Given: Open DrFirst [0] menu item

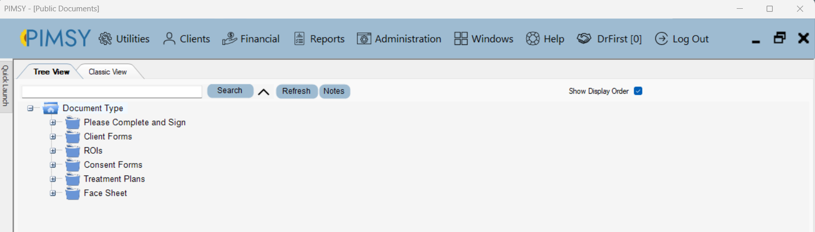Looking at the screenshot, I should tap(609, 39).
